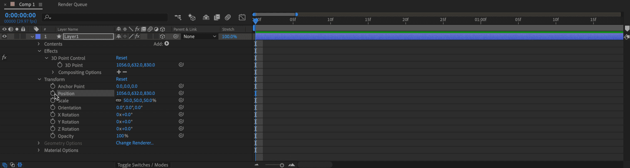The image size is (630, 168).
Task: Click Reset for 3D Point Control
Action: click(121, 58)
